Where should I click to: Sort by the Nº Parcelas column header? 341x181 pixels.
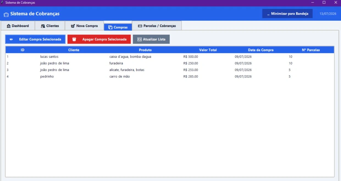point(311,50)
